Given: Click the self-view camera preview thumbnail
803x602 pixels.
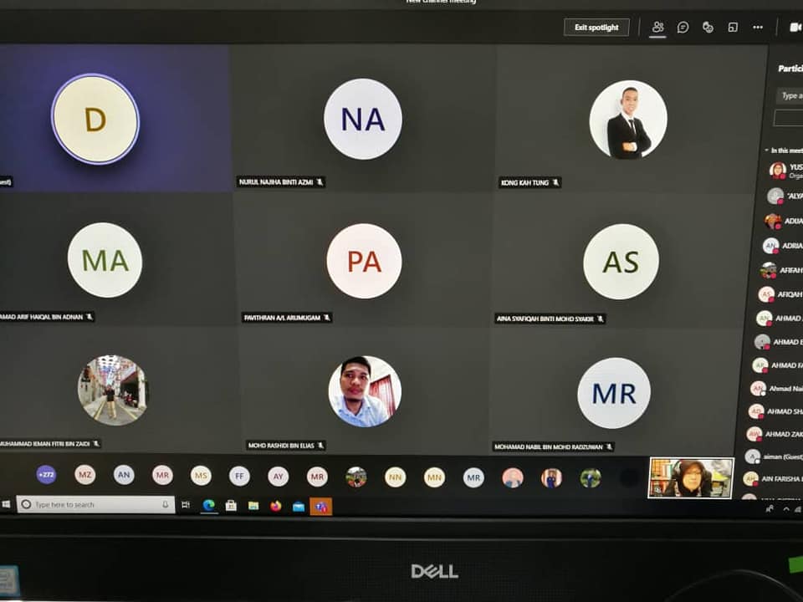Looking at the screenshot, I should coord(691,477).
